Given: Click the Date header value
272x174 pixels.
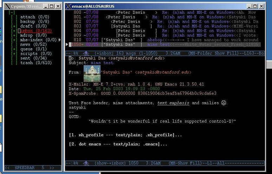Looking at the screenshot, I should [122, 89].
